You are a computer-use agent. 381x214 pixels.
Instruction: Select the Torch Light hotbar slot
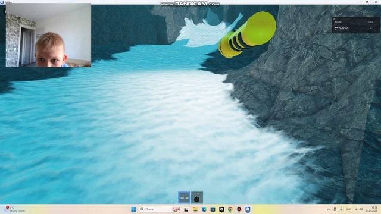(x=184, y=197)
